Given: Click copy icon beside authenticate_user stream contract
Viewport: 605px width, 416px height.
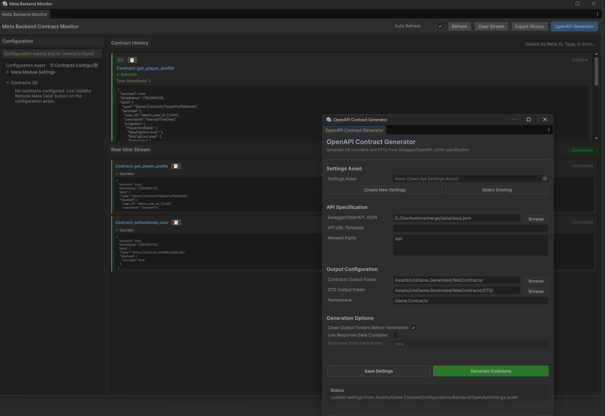Looking at the screenshot, I should coord(176,223).
